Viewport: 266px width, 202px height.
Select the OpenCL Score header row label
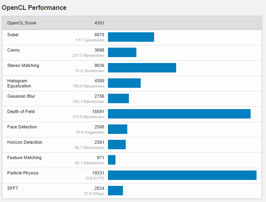[22, 23]
